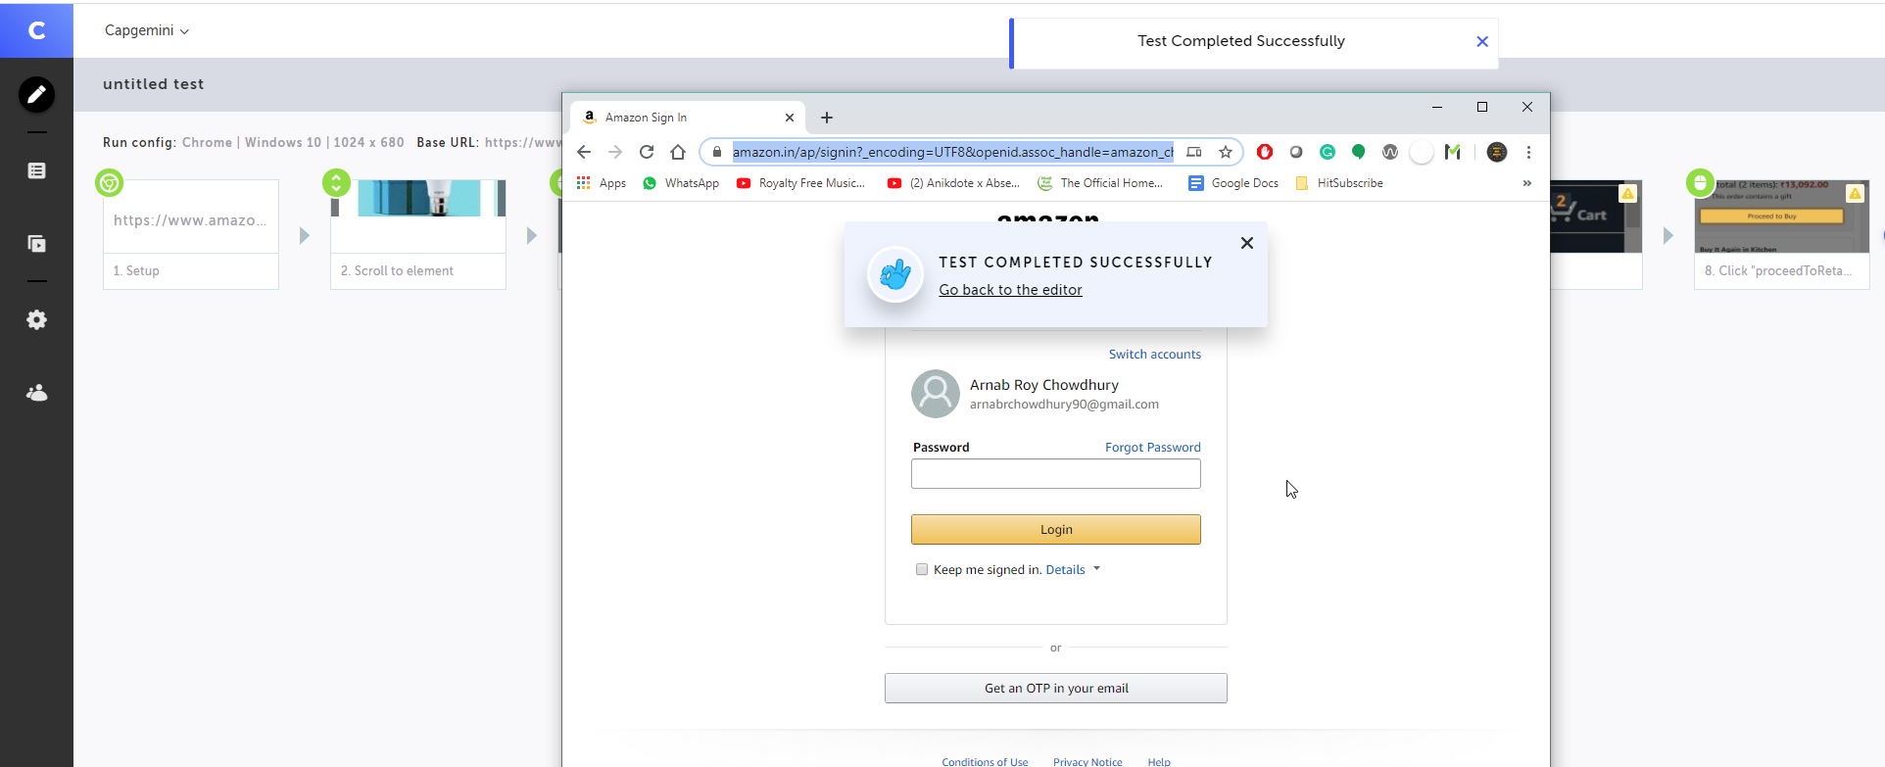Image resolution: width=1885 pixels, height=767 pixels.
Task: Go back in the Chrome window
Action: point(584,152)
